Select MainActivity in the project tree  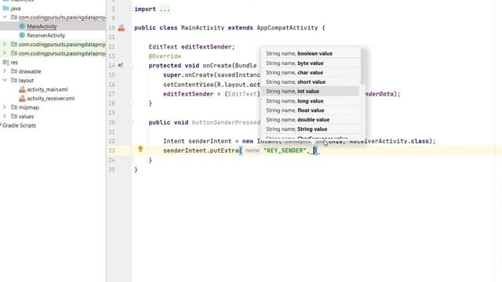click(x=42, y=26)
